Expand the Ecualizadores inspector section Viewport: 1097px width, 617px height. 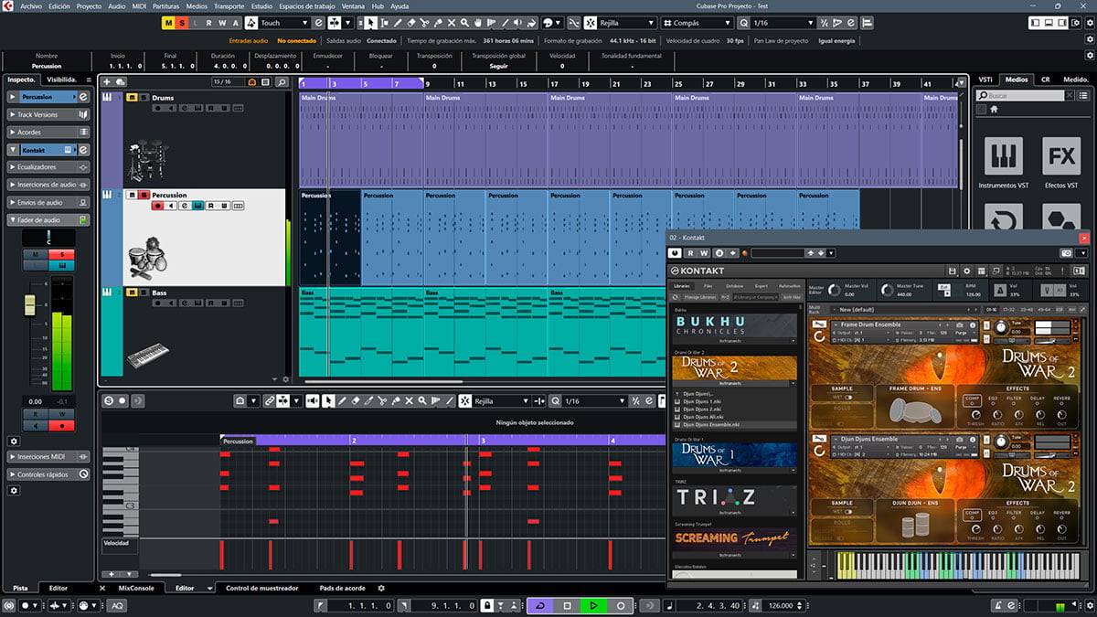click(49, 167)
